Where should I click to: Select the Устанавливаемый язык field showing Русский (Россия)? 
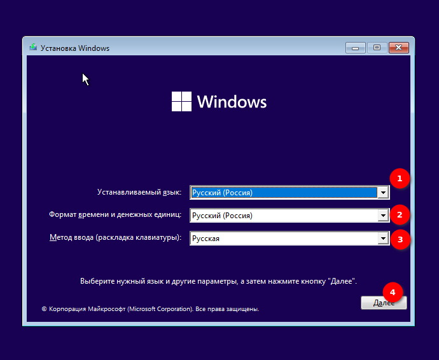coord(289,193)
